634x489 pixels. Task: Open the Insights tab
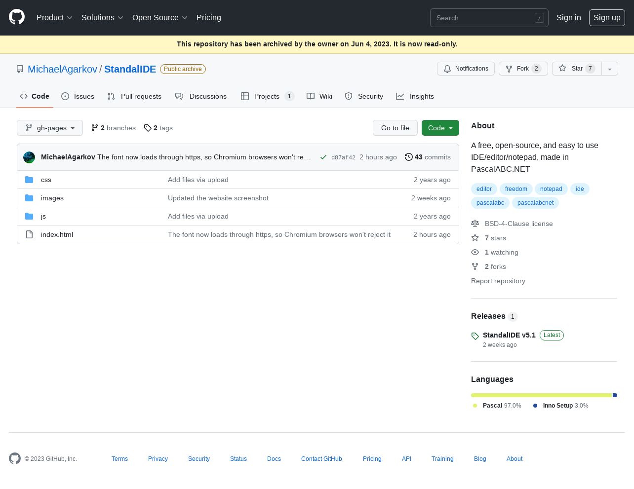[415, 96]
